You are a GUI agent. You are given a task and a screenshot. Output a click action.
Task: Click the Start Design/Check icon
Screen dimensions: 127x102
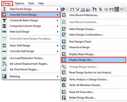point(64,41)
